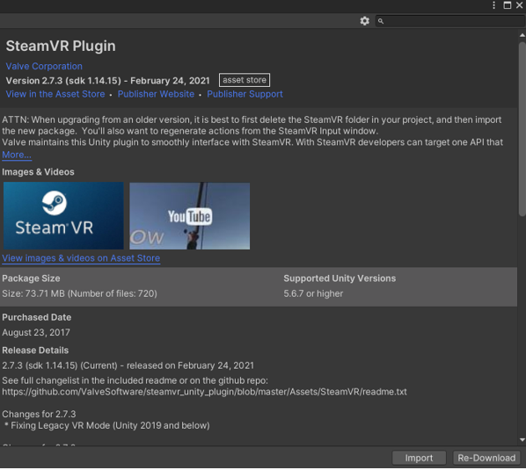Open the settings gear menu
The image size is (526, 470).
pos(365,21)
